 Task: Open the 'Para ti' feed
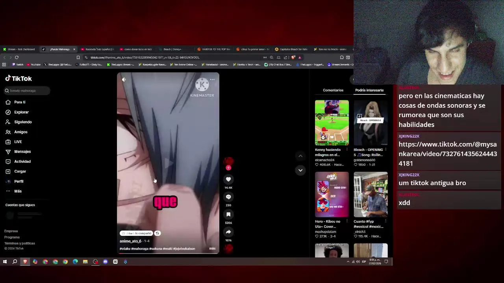pos(20,102)
